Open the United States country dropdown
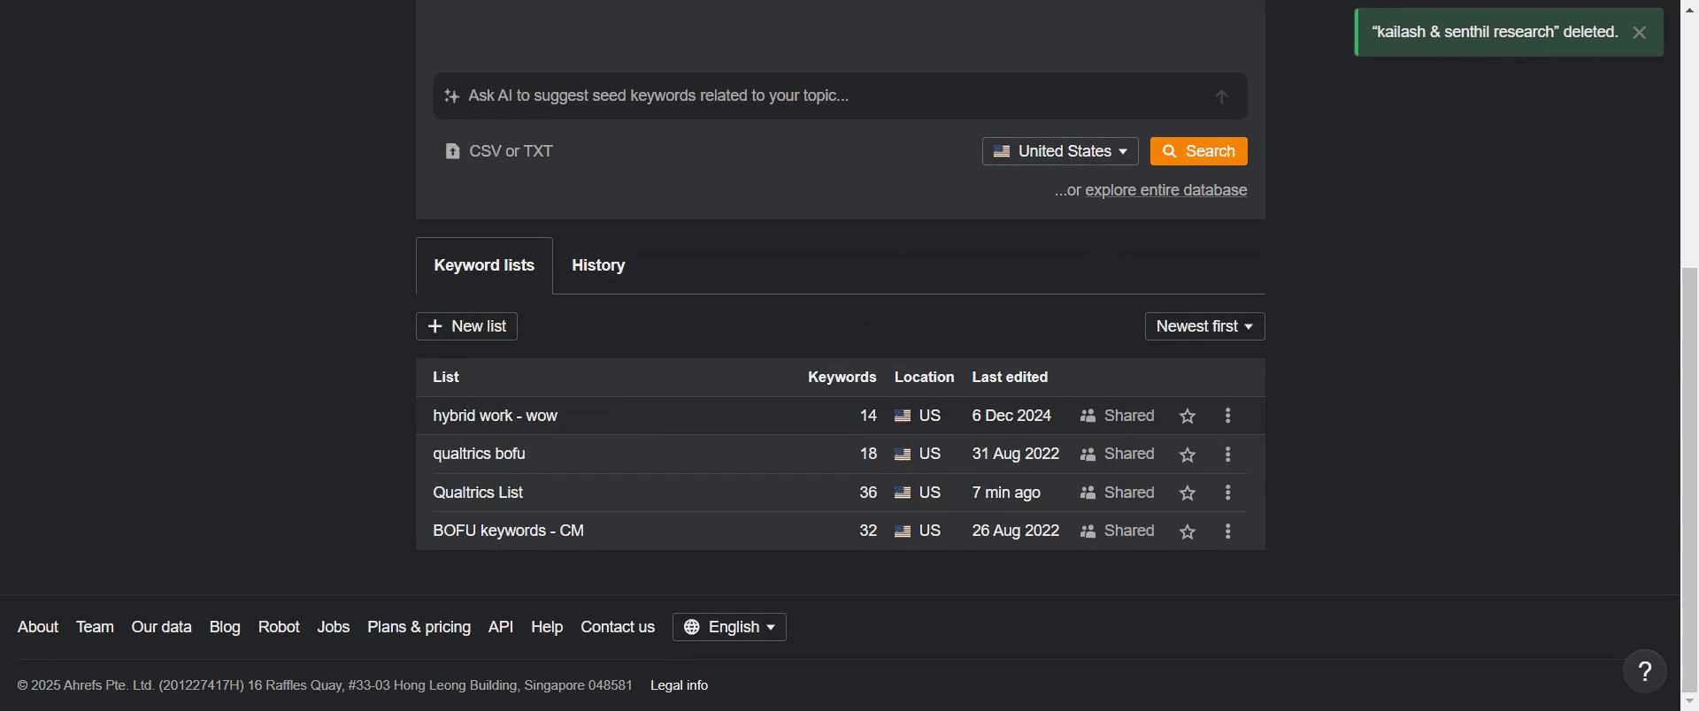Screen dimensions: 1699x711 (1060, 151)
